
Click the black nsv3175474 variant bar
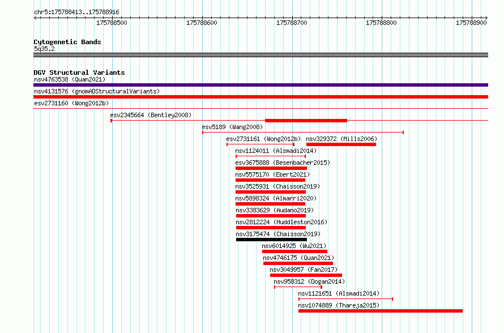[271, 240]
